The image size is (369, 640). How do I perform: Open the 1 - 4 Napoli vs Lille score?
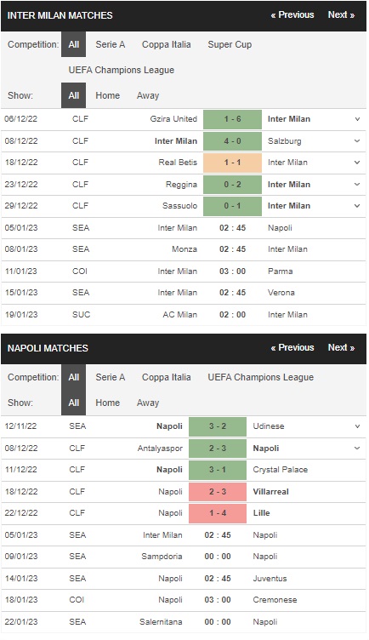218,513
